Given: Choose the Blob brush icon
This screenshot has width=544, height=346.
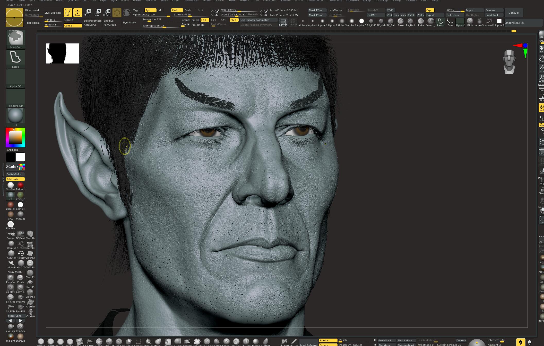Looking at the screenshot, I should (x=470, y=22).
